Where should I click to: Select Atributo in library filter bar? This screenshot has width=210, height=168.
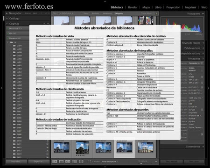(x=96, y=14)
